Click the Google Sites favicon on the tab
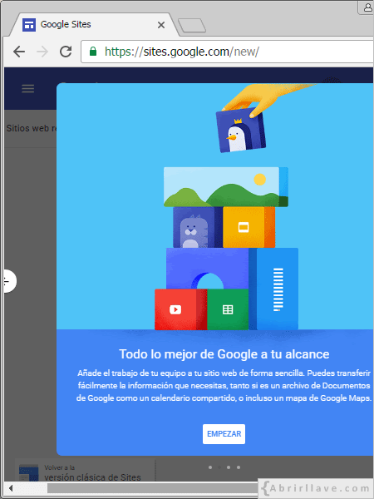This screenshot has width=374, height=499. (x=29, y=24)
